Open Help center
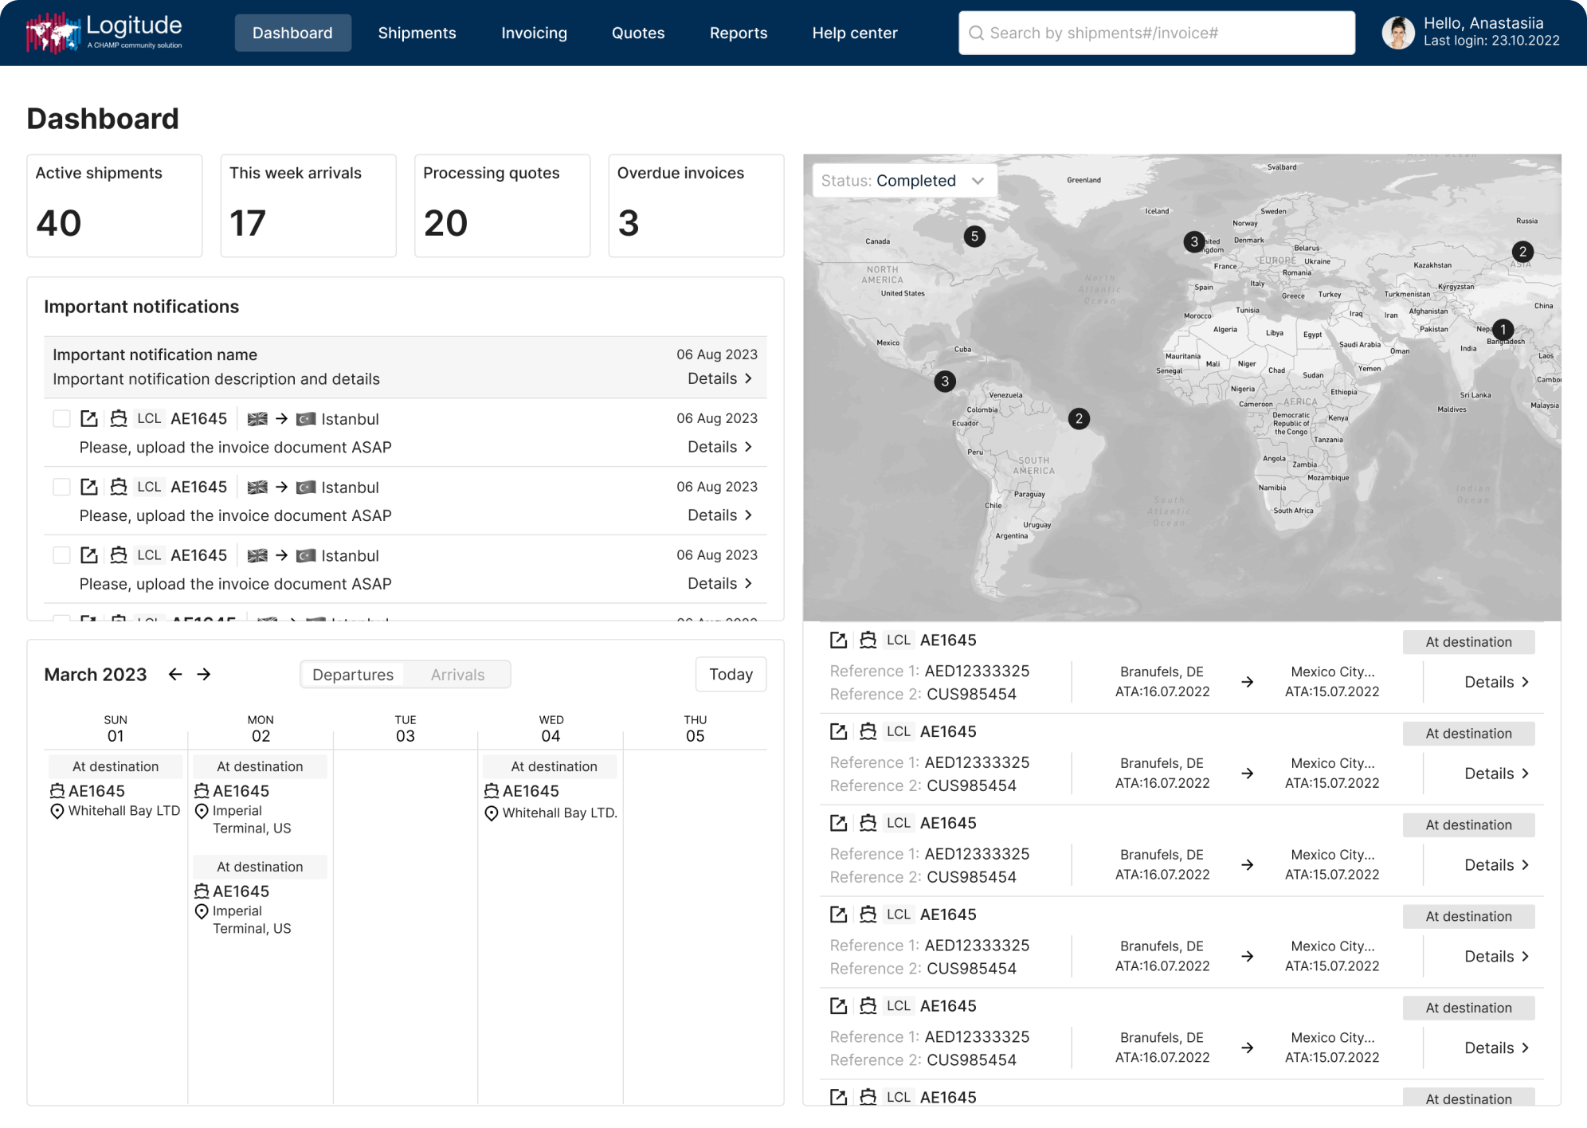 (x=855, y=33)
